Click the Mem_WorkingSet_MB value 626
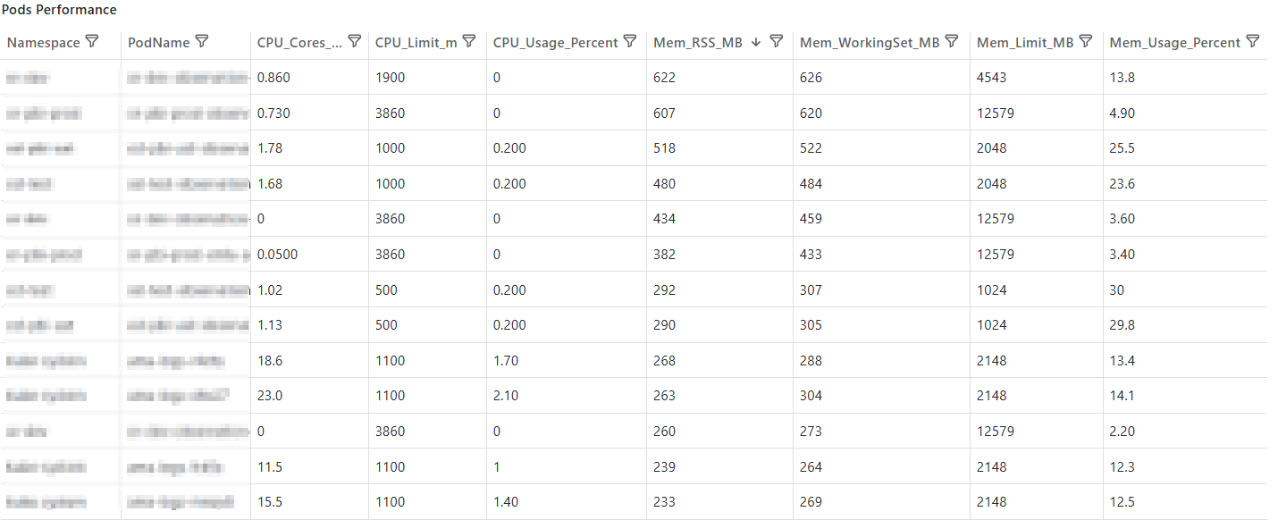This screenshot has height=520, width=1278. 811,78
